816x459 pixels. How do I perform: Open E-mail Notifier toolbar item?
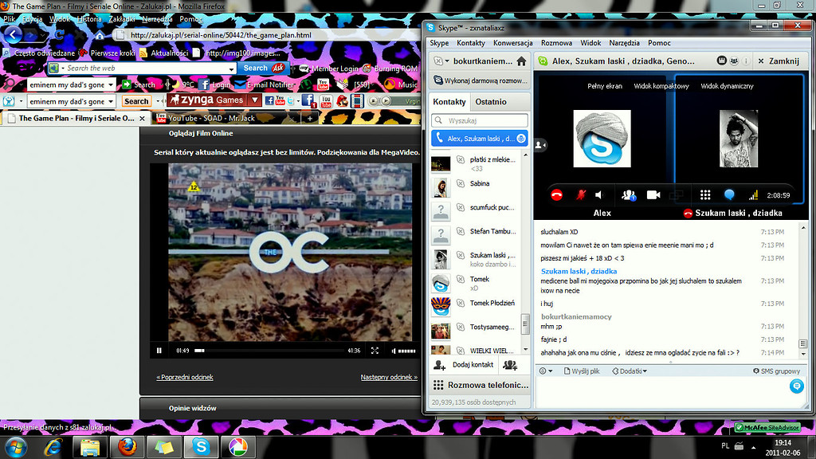point(265,84)
